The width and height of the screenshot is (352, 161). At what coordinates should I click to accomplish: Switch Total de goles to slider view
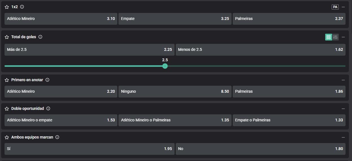[x=335, y=37]
